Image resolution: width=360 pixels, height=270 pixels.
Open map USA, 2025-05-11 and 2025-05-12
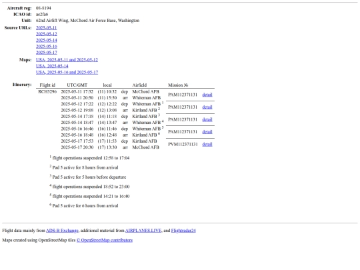click(x=67, y=60)
